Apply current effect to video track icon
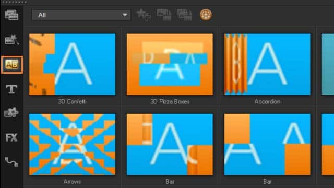Viewport: 334px width, 188px height. (164, 15)
